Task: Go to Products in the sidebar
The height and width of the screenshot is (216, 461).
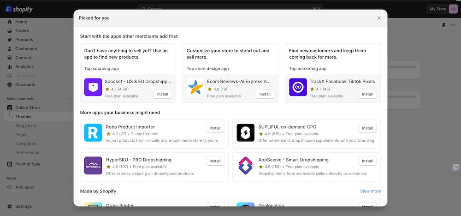Action: pyautogui.click(x=24, y=40)
